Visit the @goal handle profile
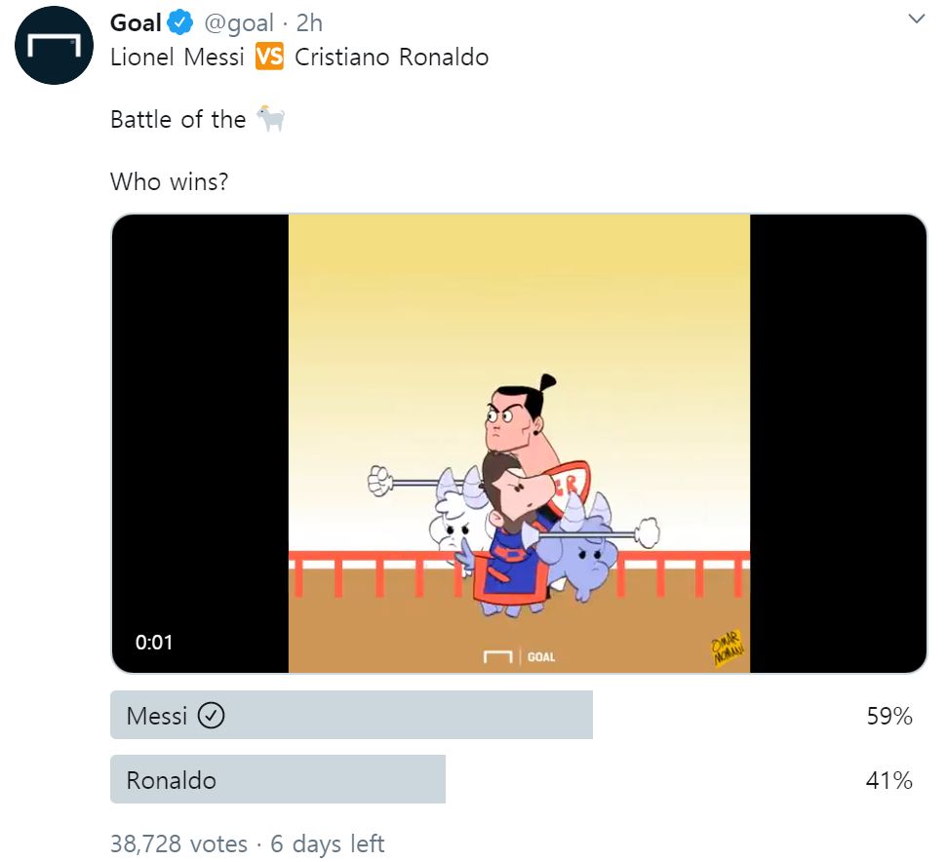Screen dimensions: 947x862 (238, 21)
